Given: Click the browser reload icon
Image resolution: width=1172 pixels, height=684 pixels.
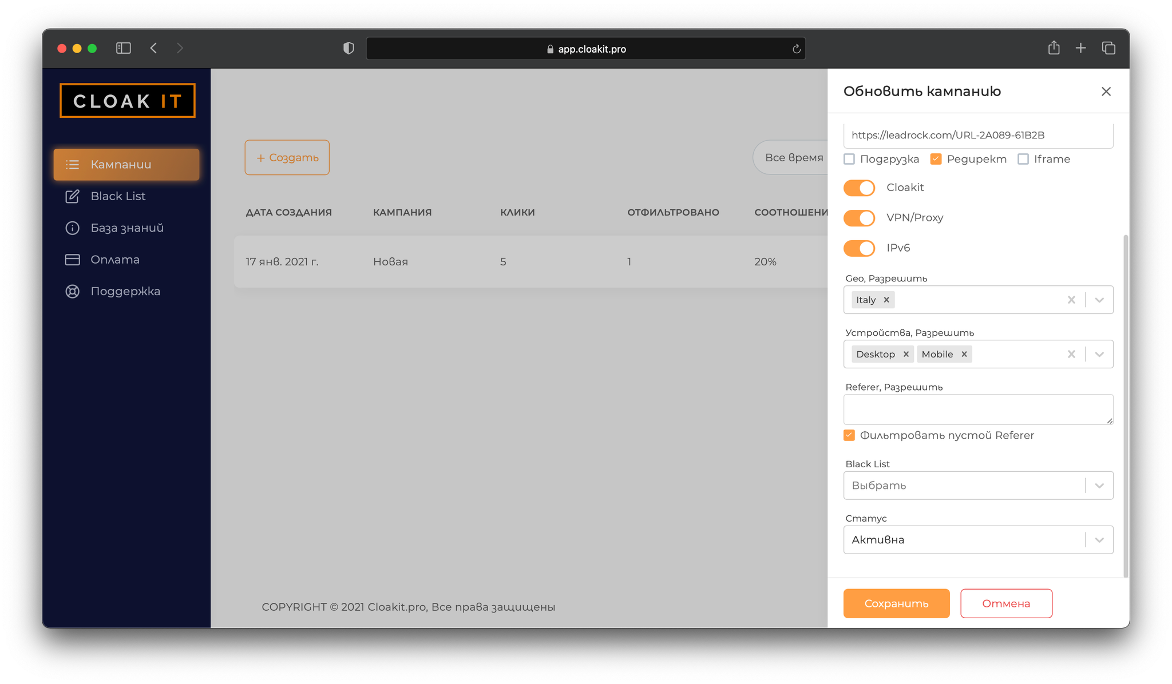Looking at the screenshot, I should point(796,49).
